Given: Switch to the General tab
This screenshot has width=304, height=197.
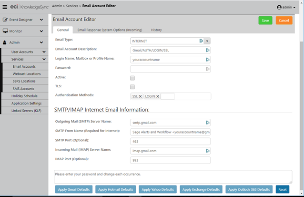Looking at the screenshot, I should 63,30.
